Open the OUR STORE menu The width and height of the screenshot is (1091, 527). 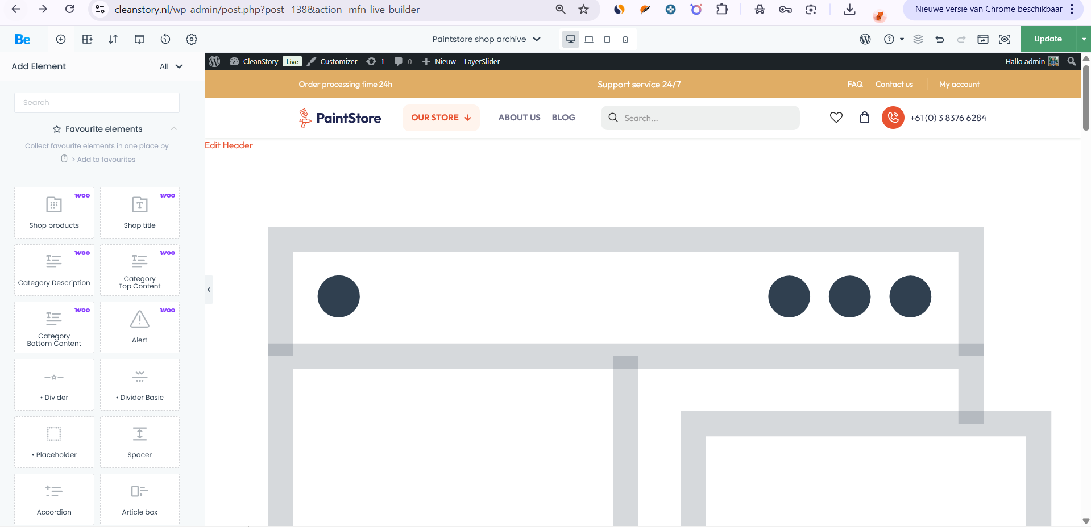point(441,118)
